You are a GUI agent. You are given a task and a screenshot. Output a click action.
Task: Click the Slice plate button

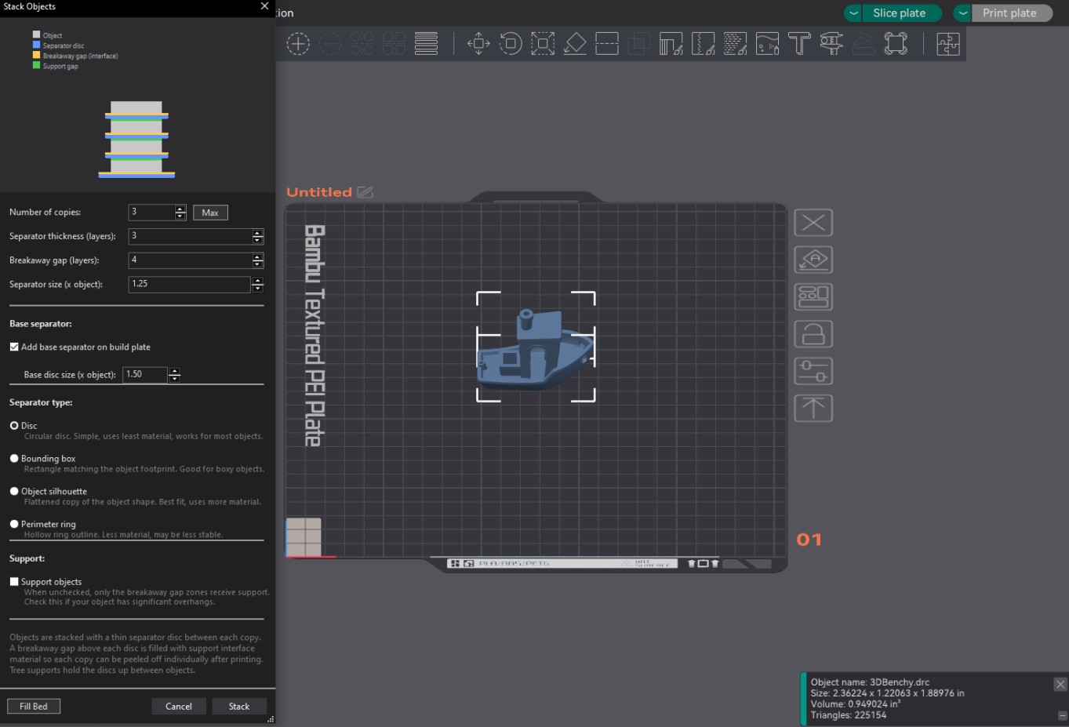pos(900,13)
